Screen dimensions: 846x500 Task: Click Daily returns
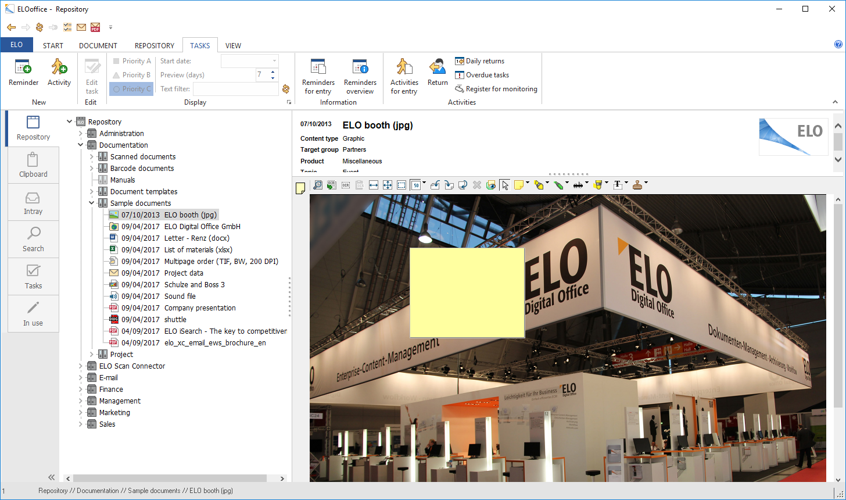(x=480, y=61)
